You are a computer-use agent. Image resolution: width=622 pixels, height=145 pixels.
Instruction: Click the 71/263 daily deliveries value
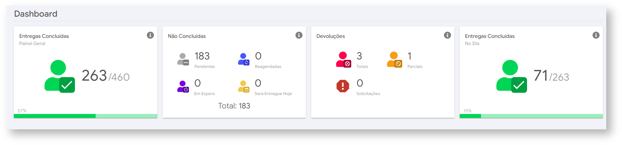click(x=551, y=76)
